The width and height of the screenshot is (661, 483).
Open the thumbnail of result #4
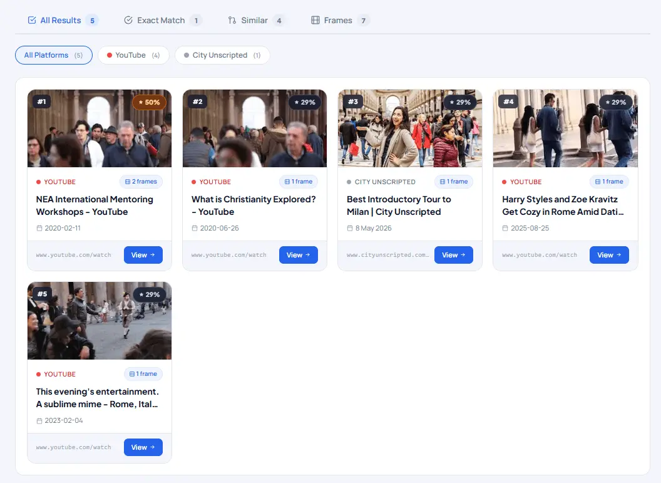pyautogui.click(x=565, y=128)
